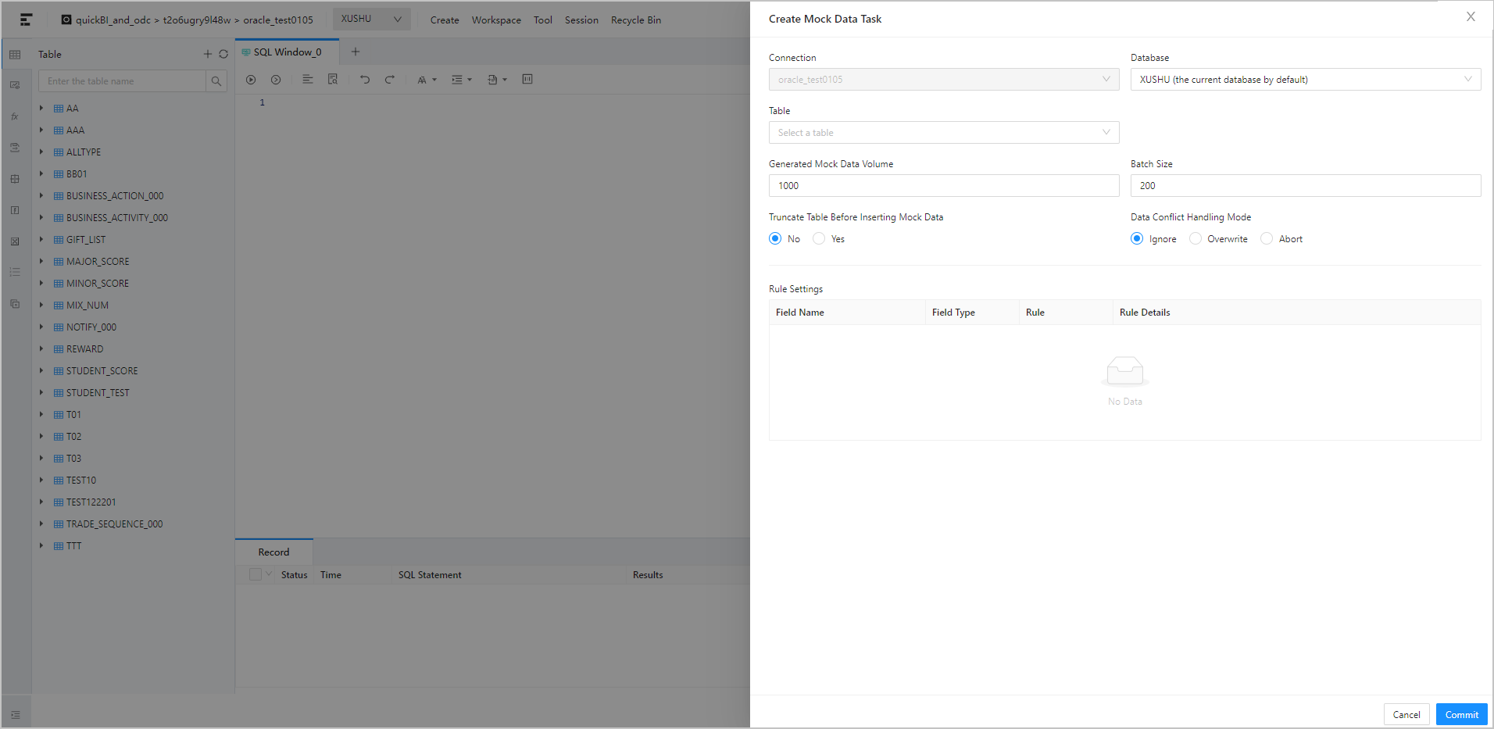Screen dimensions: 1494x729
Task: Run the SQL with the execute icon
Action: (x=251, y=80)
